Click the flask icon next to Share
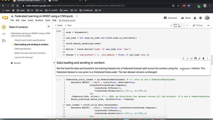The height and width of the screenshot is (120, 213). pyautogui.click(x=195, y=18)
